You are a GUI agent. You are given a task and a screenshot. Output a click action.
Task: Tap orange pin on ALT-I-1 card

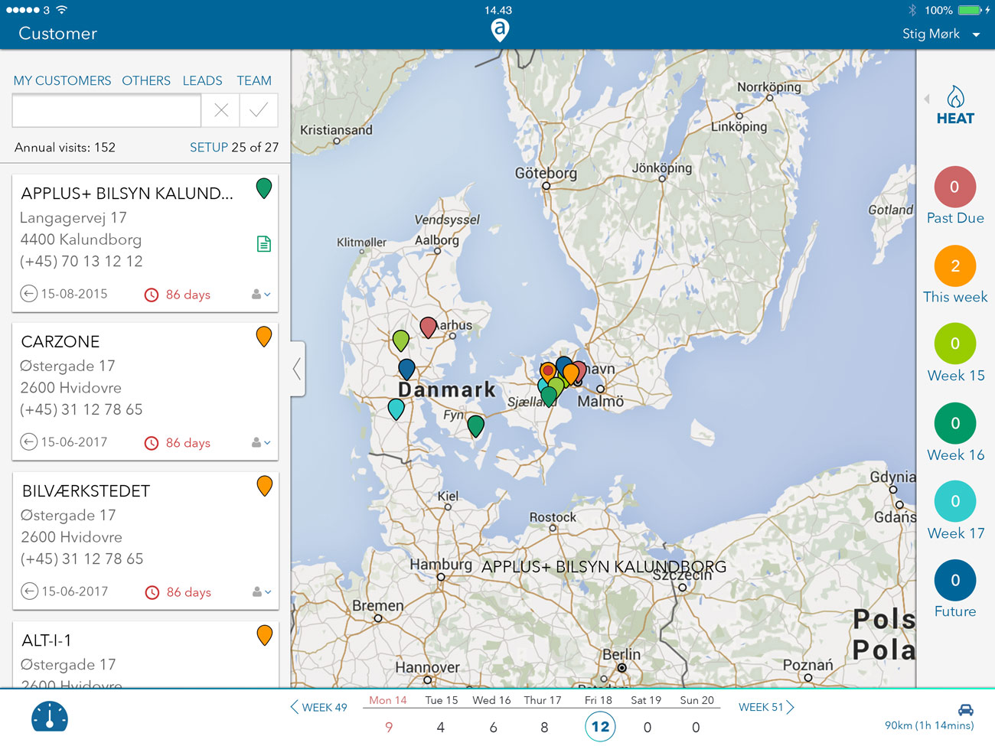click(265, 635)
